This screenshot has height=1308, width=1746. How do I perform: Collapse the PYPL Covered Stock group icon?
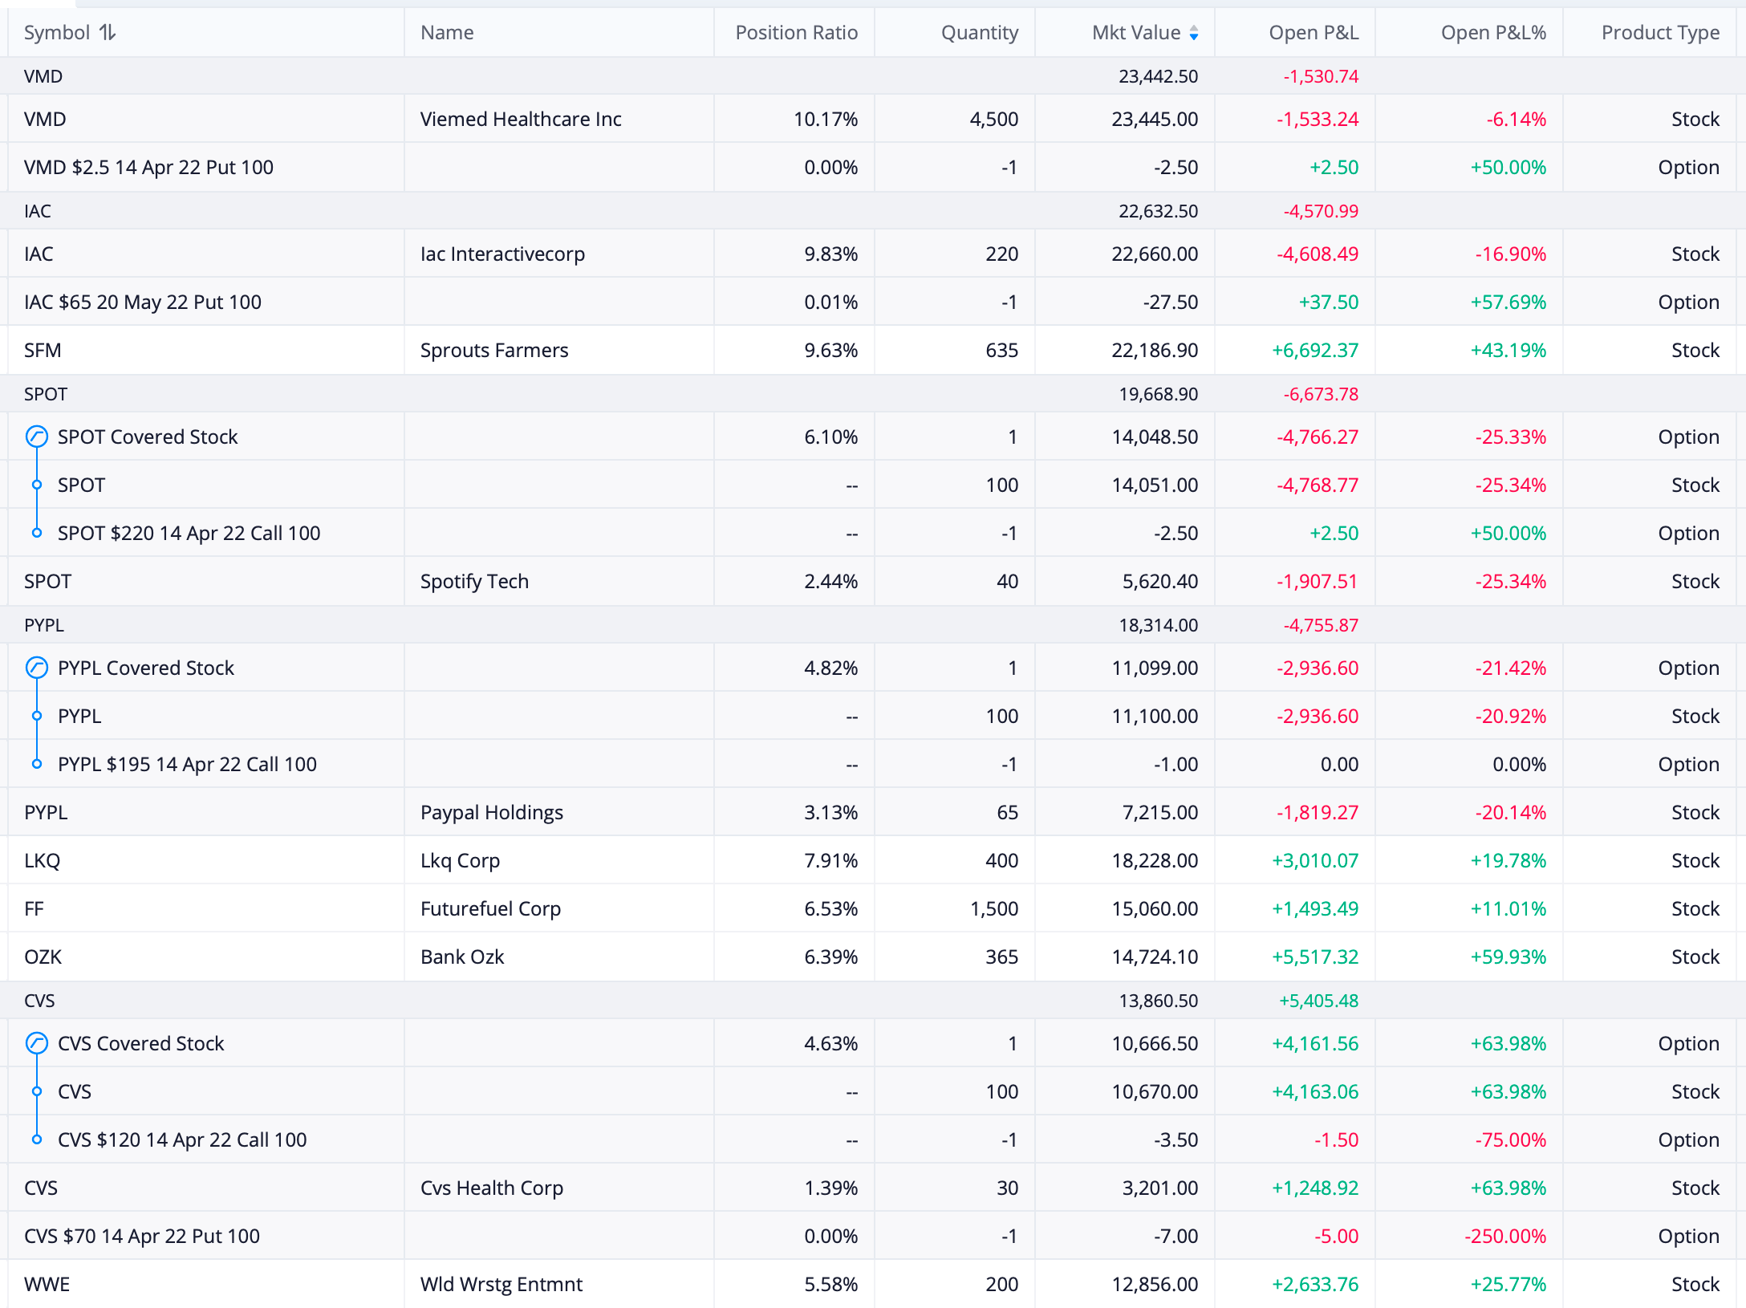(x=37, y=668)
